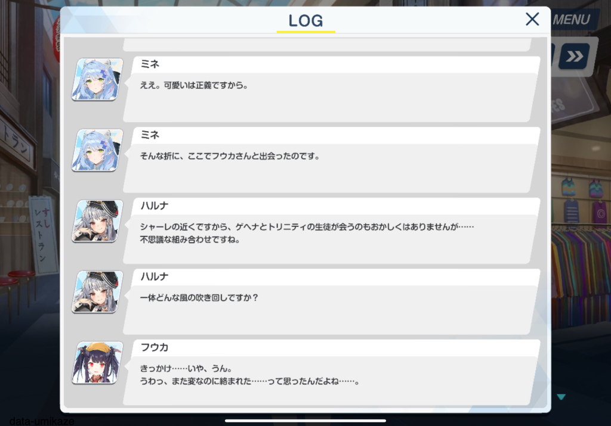Click ハルナ's avatar beside シャーレの近く line
Screen dimensions: 611x426
coord(97,221)
